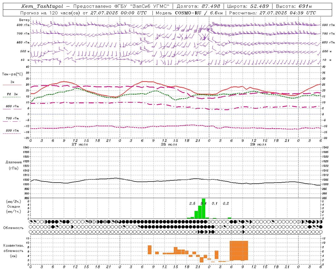The height and width of the screenshot is (269, 336).
Task: Click the 27 июля date label
Action: click(80, 144)
